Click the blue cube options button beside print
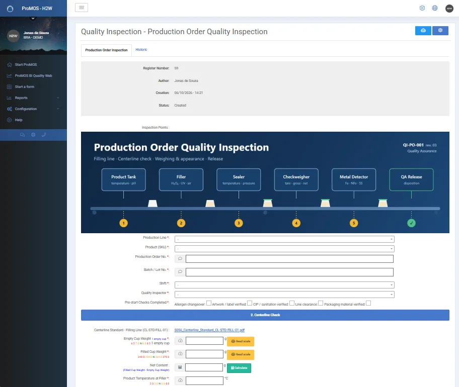 440,30
